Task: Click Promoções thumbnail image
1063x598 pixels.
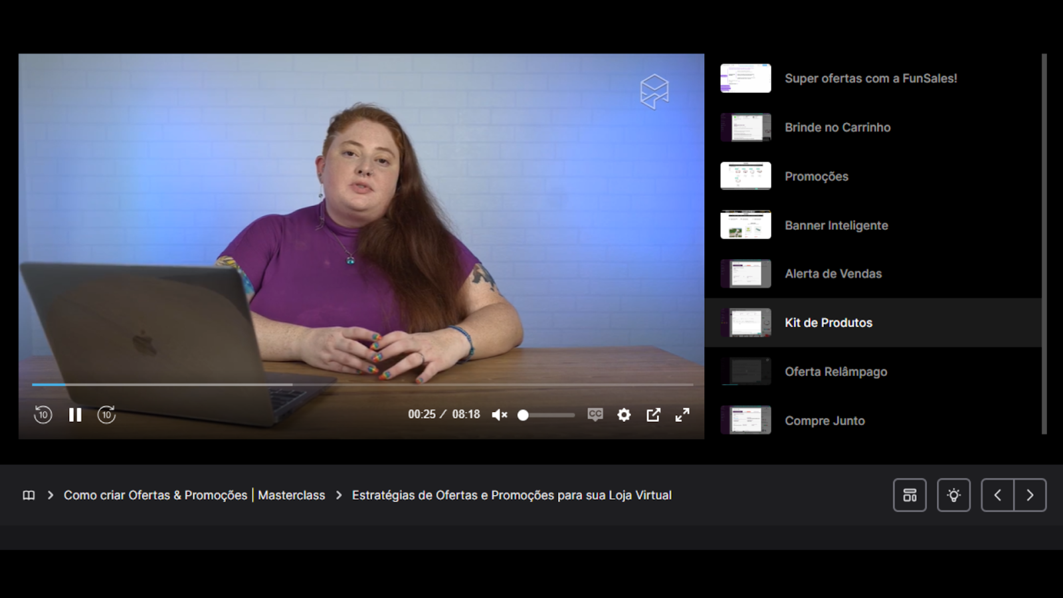Action: point(746,176)
